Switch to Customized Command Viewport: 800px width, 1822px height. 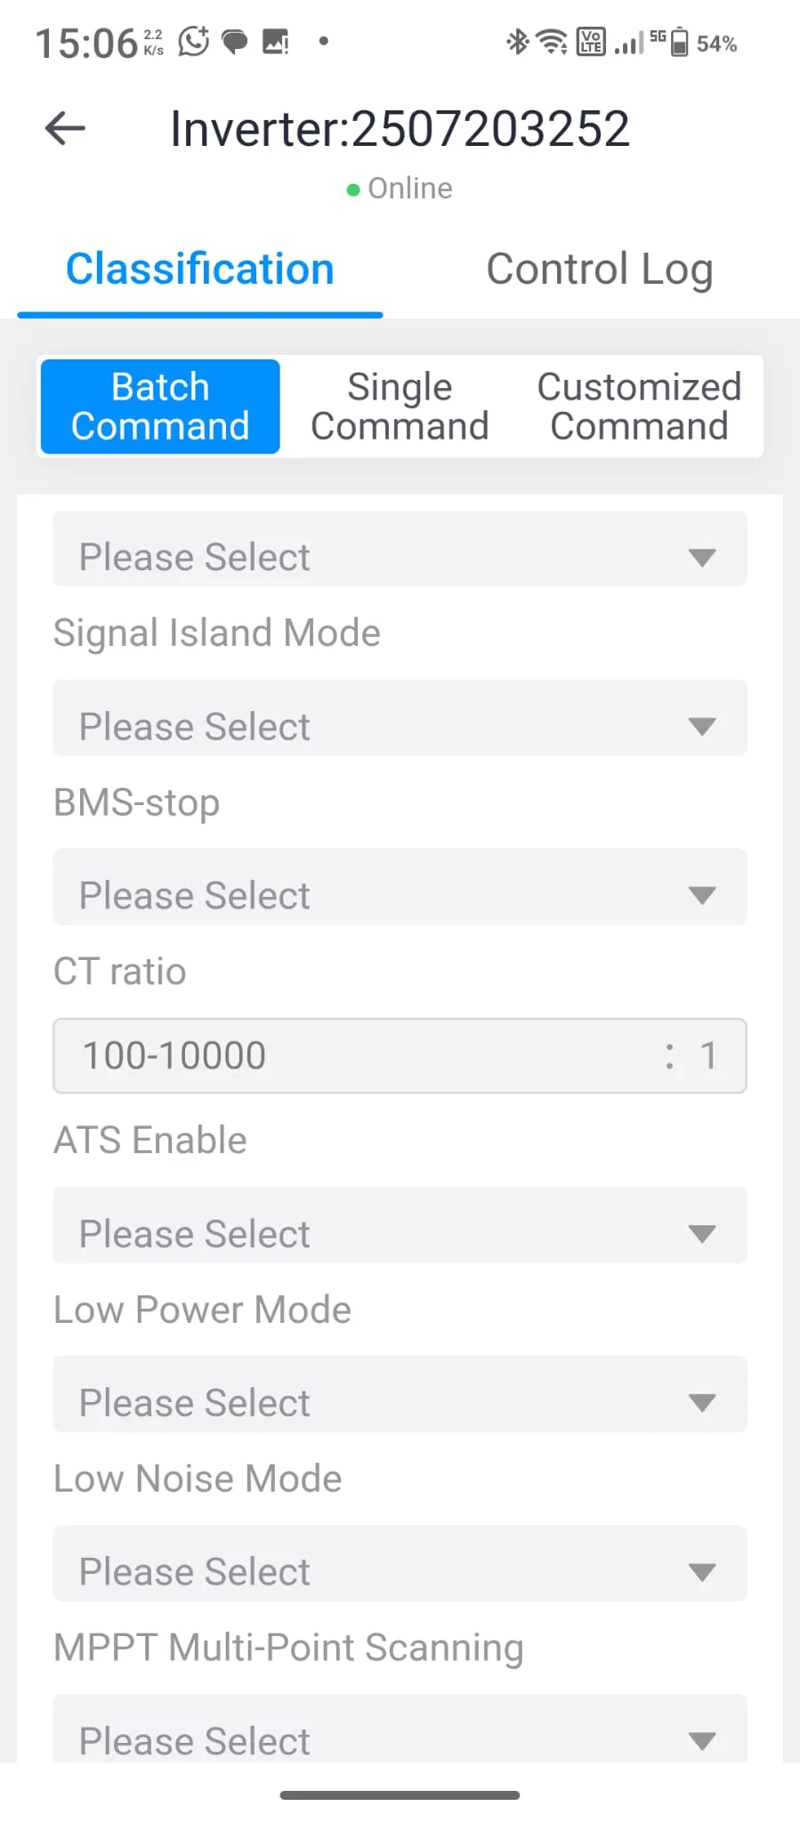pyautogui.click(x=639, y=407)
